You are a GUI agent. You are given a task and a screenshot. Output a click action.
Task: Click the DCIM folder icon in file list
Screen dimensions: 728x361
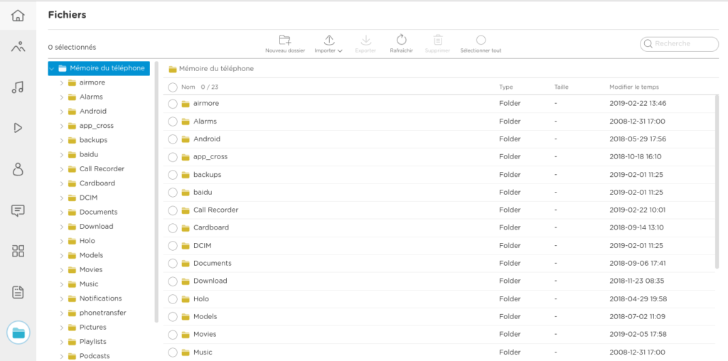tap(186, 246)
